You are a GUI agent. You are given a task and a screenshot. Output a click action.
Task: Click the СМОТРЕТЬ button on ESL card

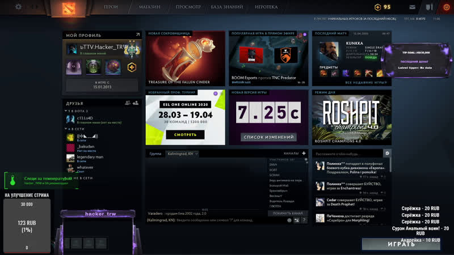(186, 135)
